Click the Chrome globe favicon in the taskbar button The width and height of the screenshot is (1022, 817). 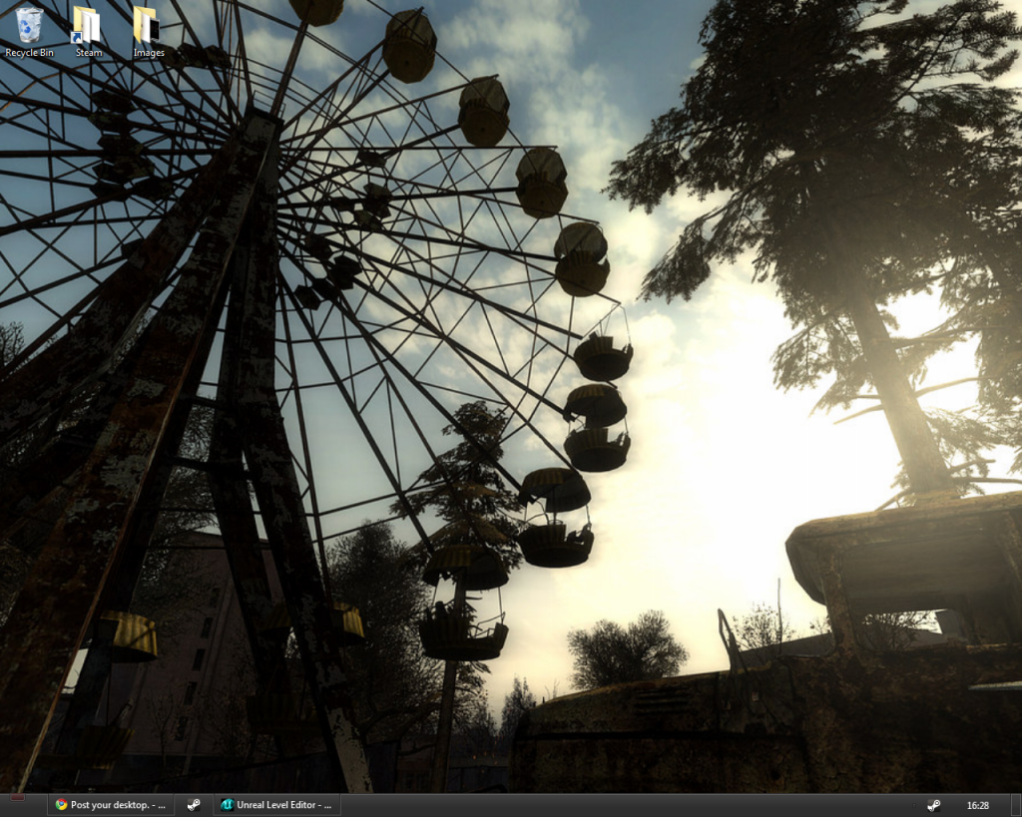click(61, 805)
